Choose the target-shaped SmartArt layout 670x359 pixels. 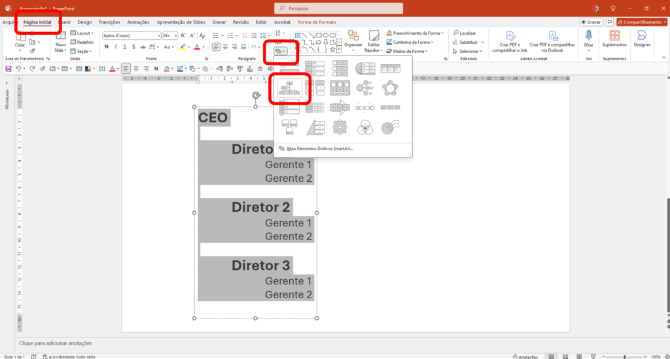389,128
